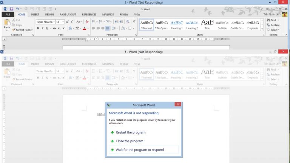290x163 pixels.
Task: Toggle Show/Hide paragraph marks in top window
Action: pos(134,22)
